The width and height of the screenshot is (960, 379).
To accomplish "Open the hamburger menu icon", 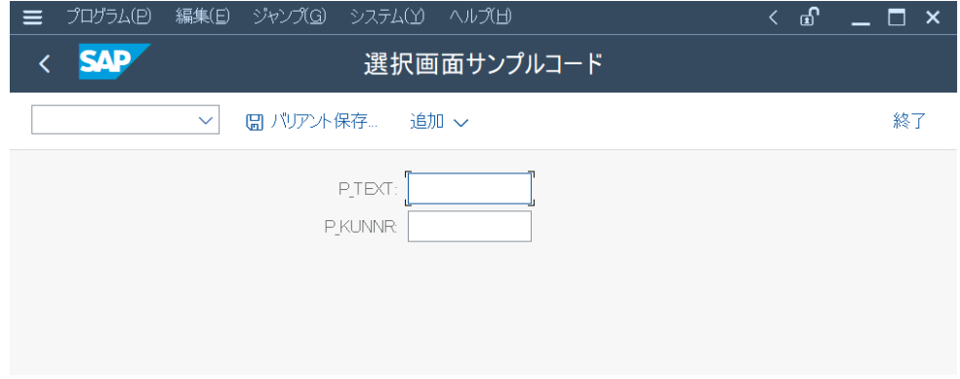I will (x=32, y=18).
